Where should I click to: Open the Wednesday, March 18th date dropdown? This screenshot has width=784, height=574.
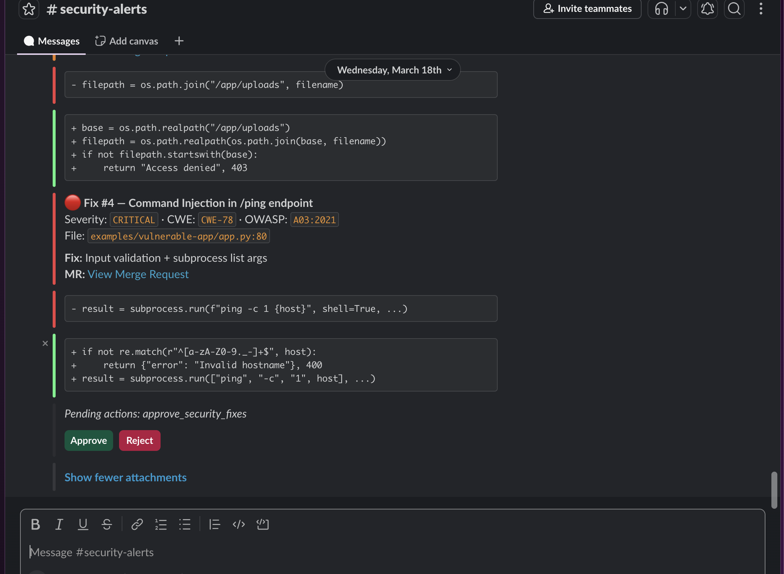coord(392,70)
